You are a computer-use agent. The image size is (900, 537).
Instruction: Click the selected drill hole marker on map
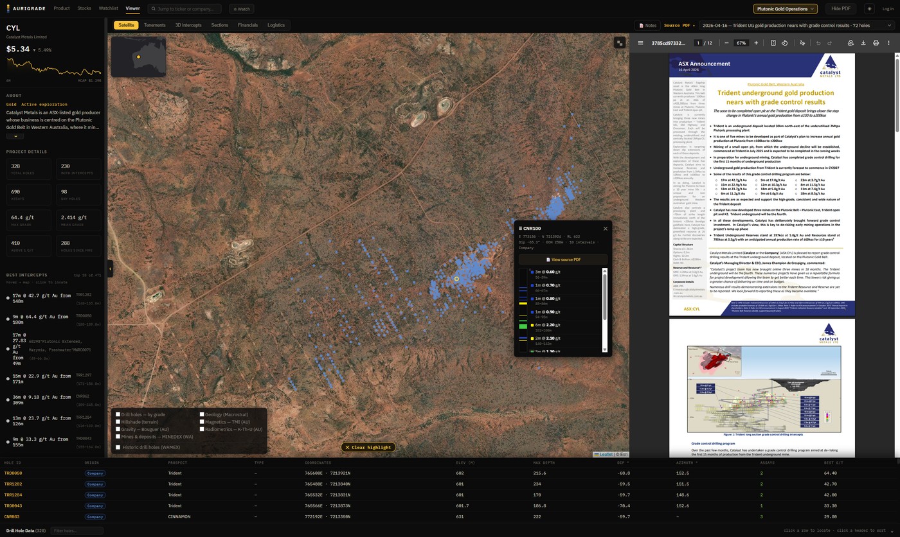coord(456,279)
